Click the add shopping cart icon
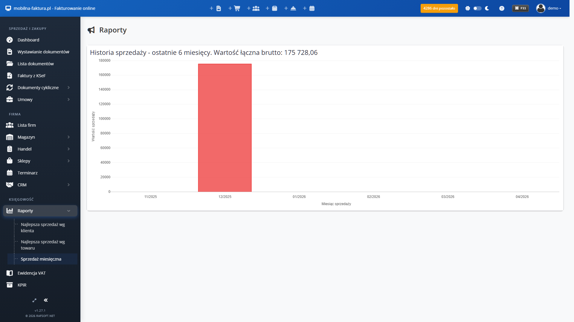The width and height of the screenshot is (574, 322). coord(234,8)
